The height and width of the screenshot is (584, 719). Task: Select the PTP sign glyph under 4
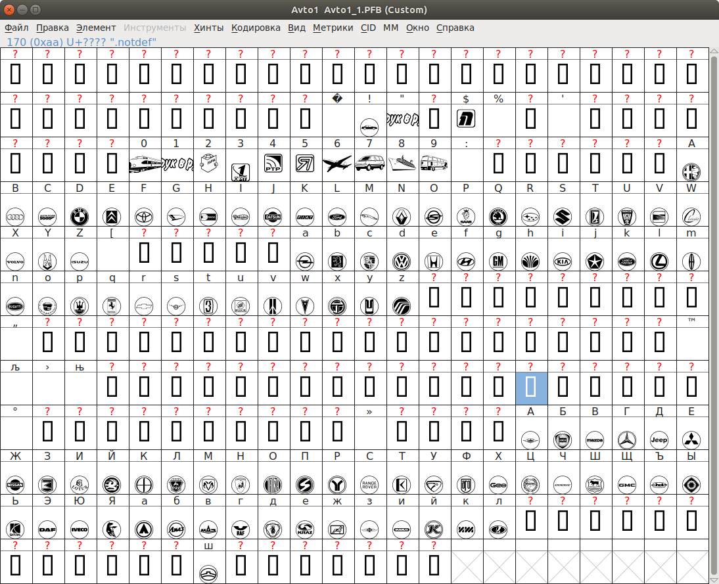pyautogui.click(x=273, y=163)
